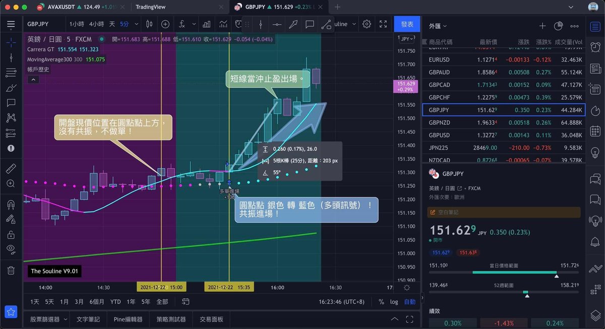Image resolution: width=605 pixels, height=329 pixels.
Task: Select the 1天 date range
Action: 35,301
